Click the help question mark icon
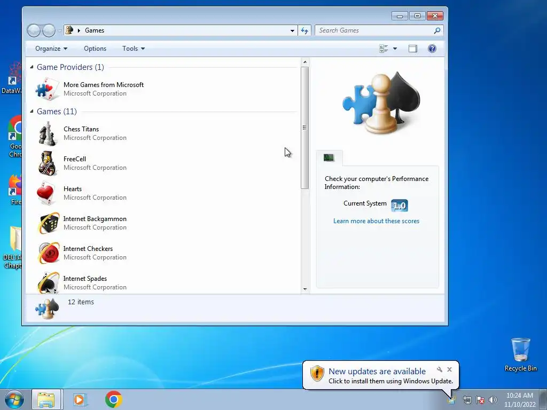Image resolution: width=547 pixels, height=410 pixels. [432, 49]
